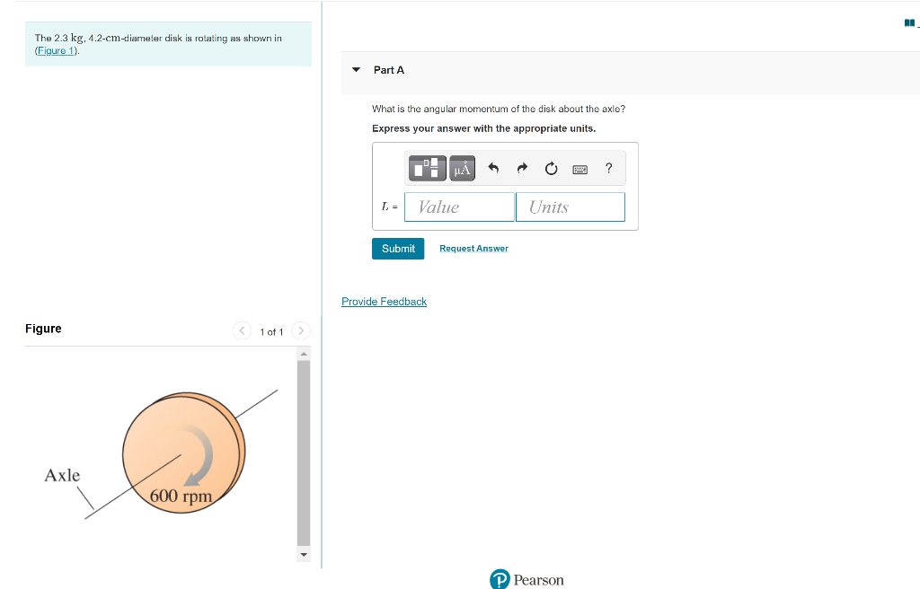Click figure scrollbar down arrow
The width and height of the screenshot is (920, 589).
click(x=304, y=554)
